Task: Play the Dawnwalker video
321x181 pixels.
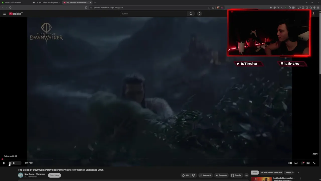Action: (4, 163)
